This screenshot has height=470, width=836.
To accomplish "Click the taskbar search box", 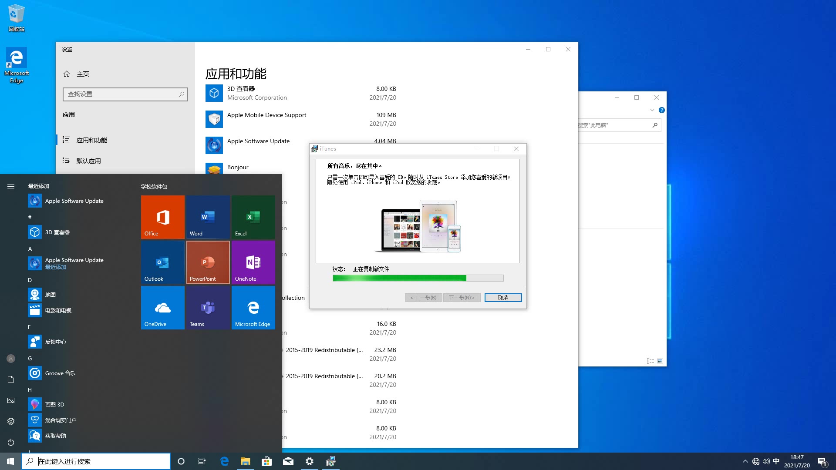I will (x=96, y=461).
